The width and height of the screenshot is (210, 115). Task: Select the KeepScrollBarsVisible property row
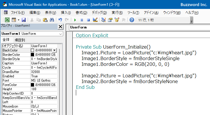point(29,98)
